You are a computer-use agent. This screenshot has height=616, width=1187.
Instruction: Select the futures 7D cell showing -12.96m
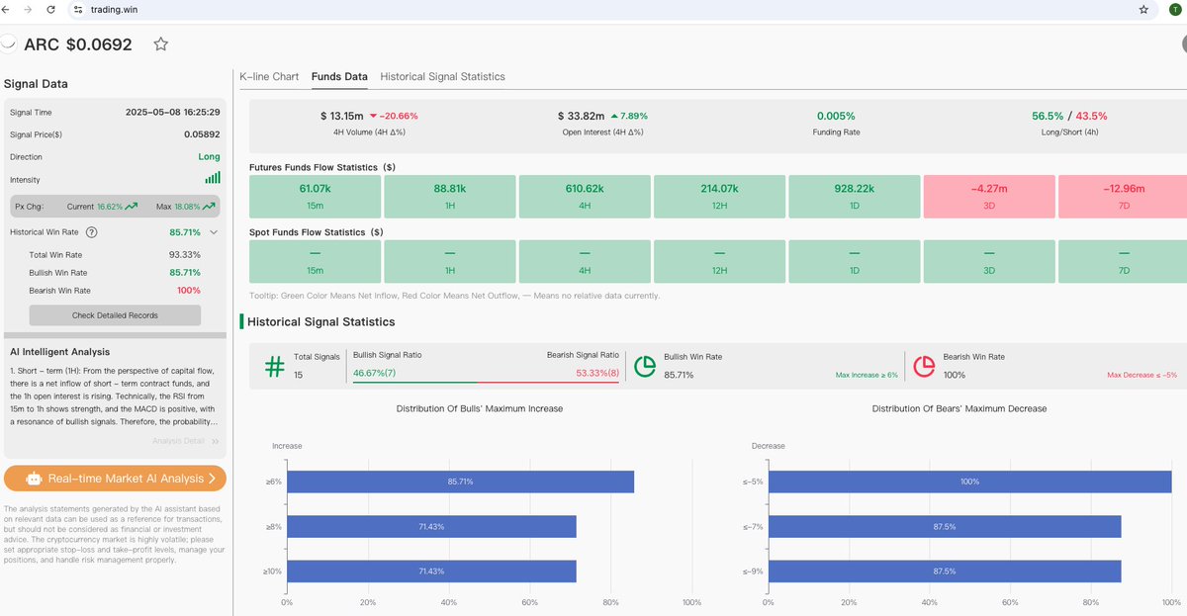(x=1123, y=196)
